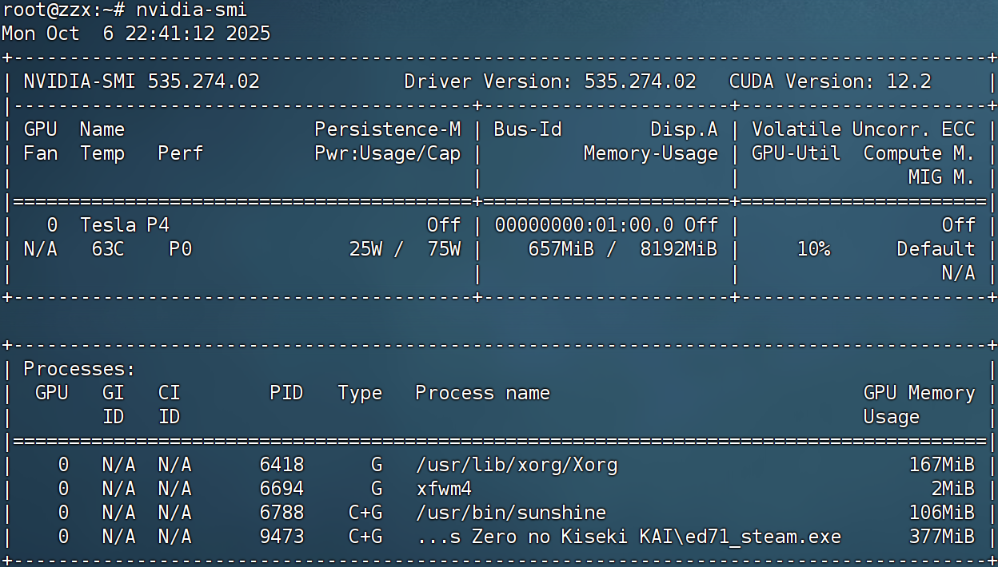Click the Driver Version 535.274.02 text

click(x=549, y=81)
